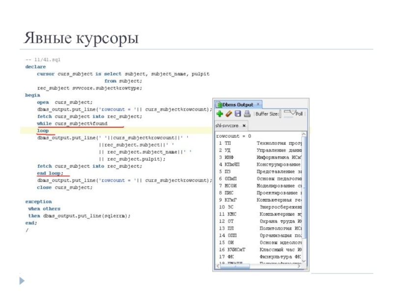
Task: Click the 'Явные курсоры' slide title
Action: tap(81, 38)
